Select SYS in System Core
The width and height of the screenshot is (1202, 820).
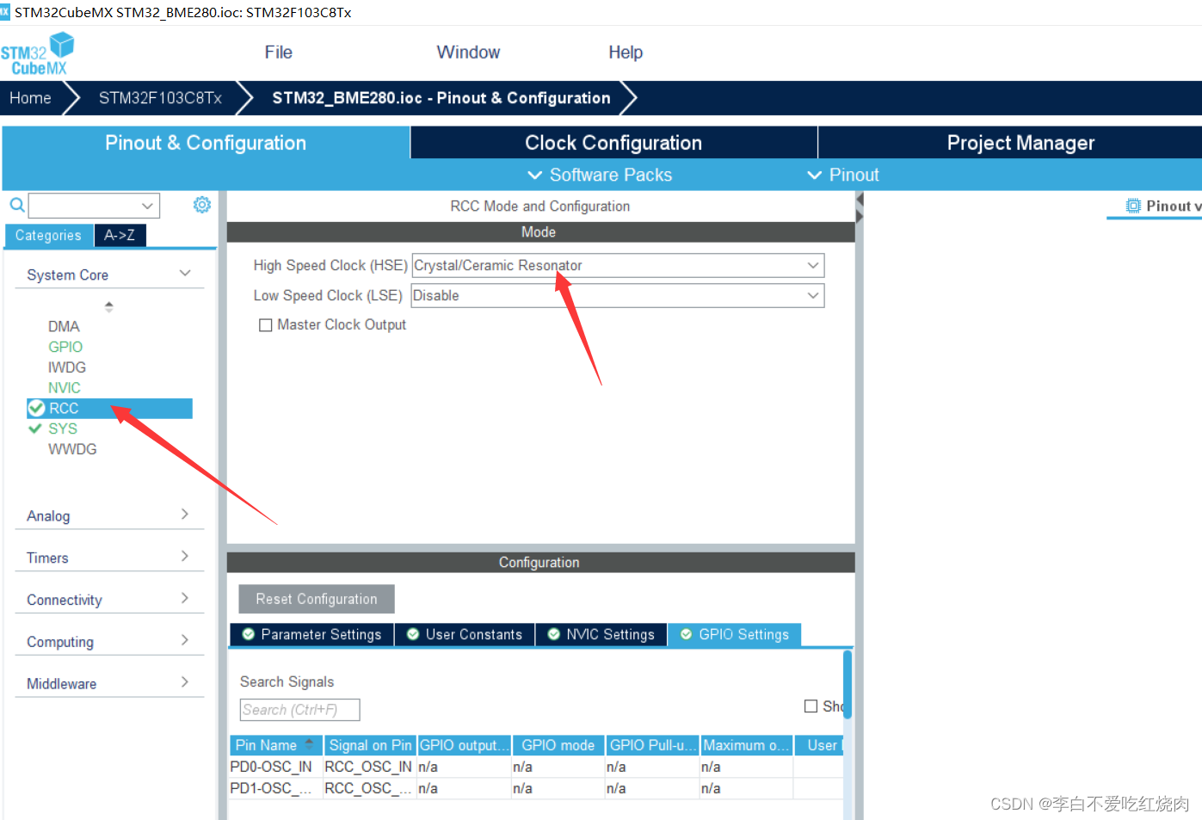click(x=63, y=428)
